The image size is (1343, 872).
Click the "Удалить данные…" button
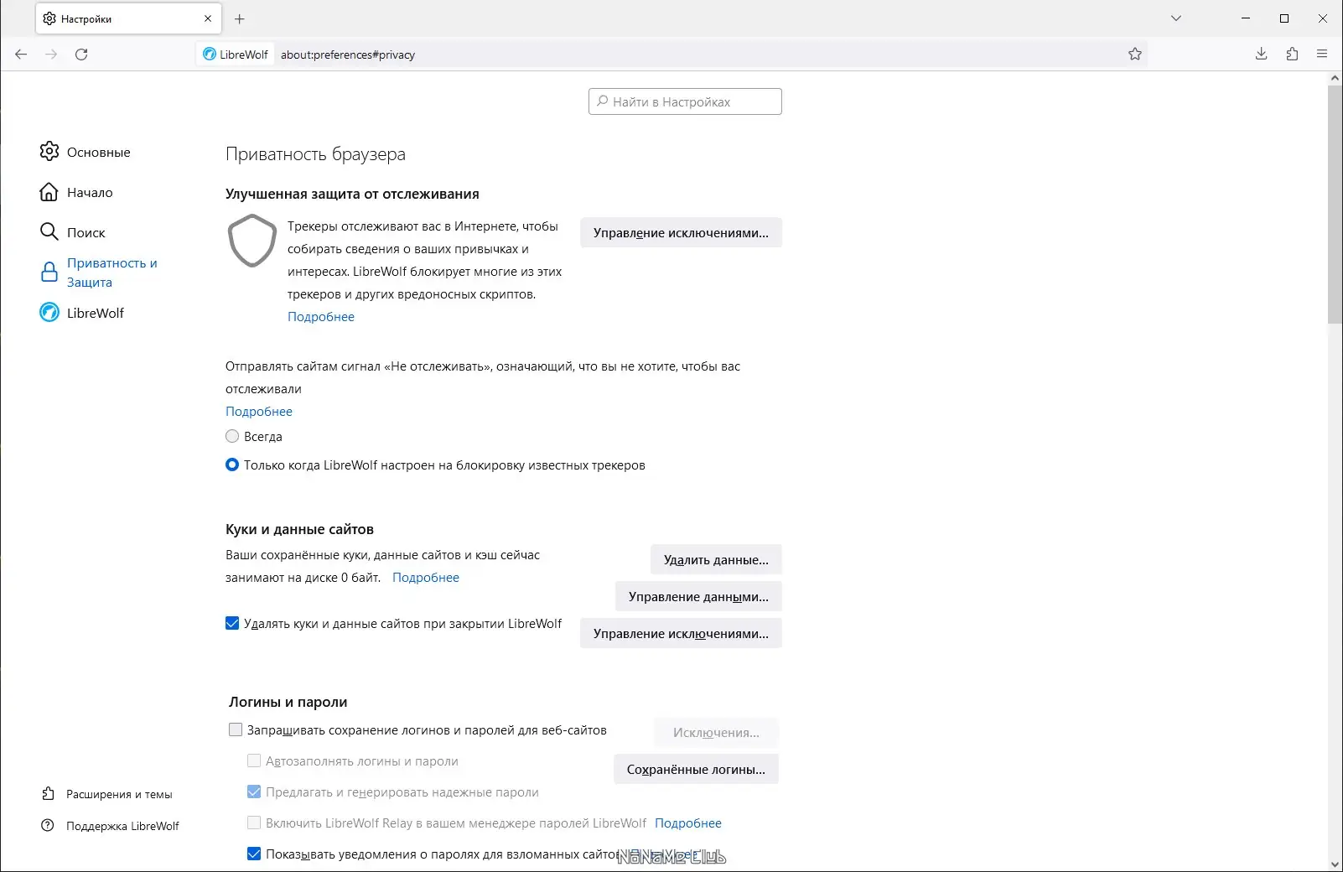pyautogui.click(x=716, y=559)
